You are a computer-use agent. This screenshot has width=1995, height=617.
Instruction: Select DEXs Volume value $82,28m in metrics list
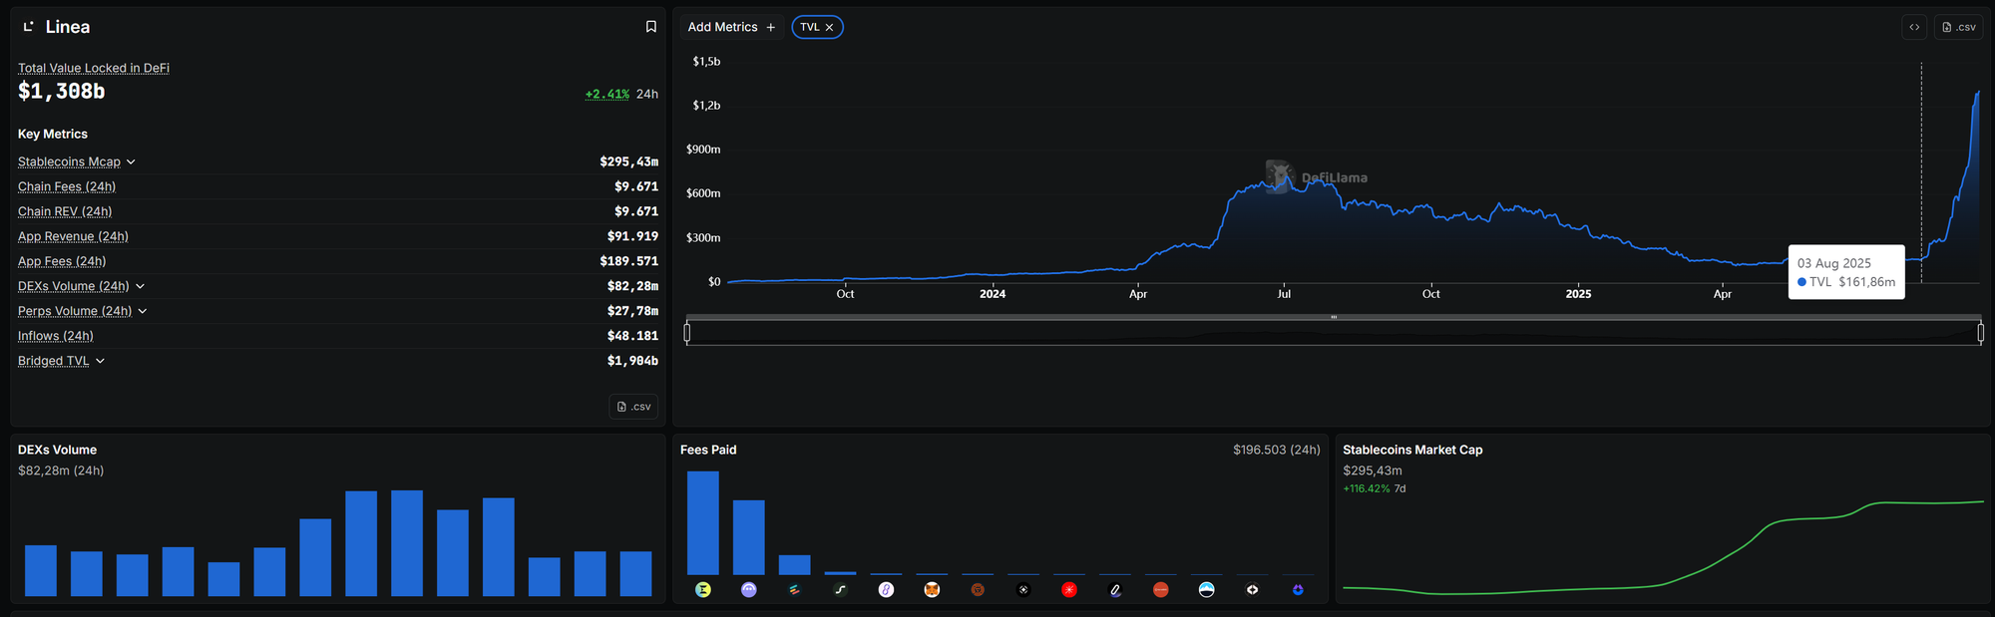pos(632,286)
